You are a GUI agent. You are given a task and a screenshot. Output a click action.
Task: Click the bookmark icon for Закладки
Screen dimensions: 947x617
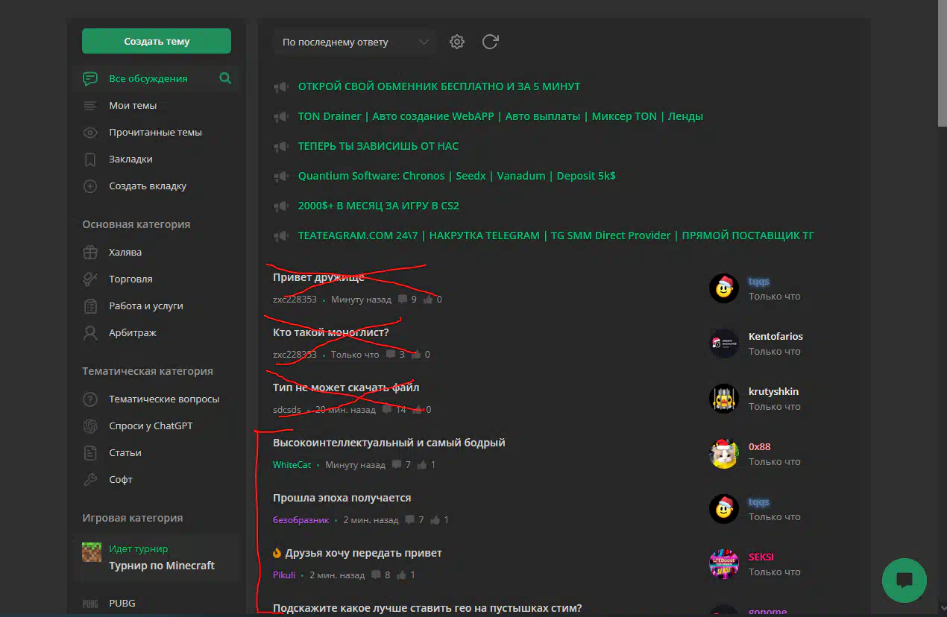(x=90, y=159)
